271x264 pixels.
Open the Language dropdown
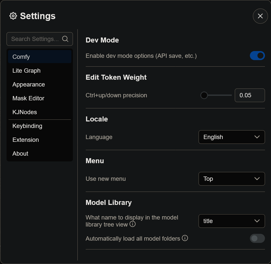point(232,137)
